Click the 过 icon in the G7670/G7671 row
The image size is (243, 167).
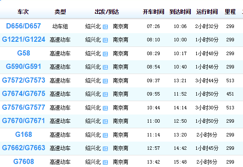click(105, 121)
